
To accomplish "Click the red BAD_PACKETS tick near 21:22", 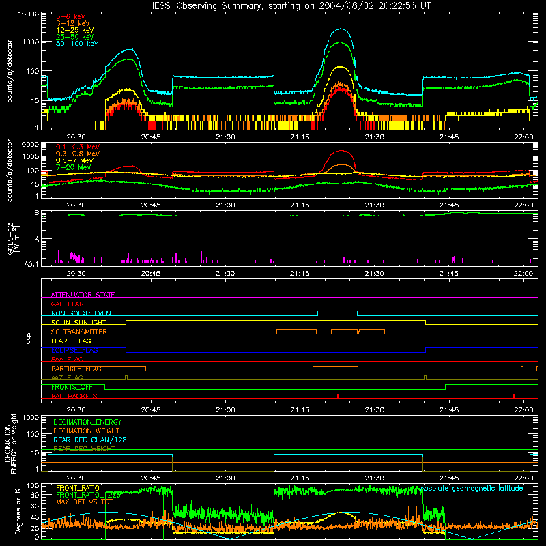I will point(338,396).
